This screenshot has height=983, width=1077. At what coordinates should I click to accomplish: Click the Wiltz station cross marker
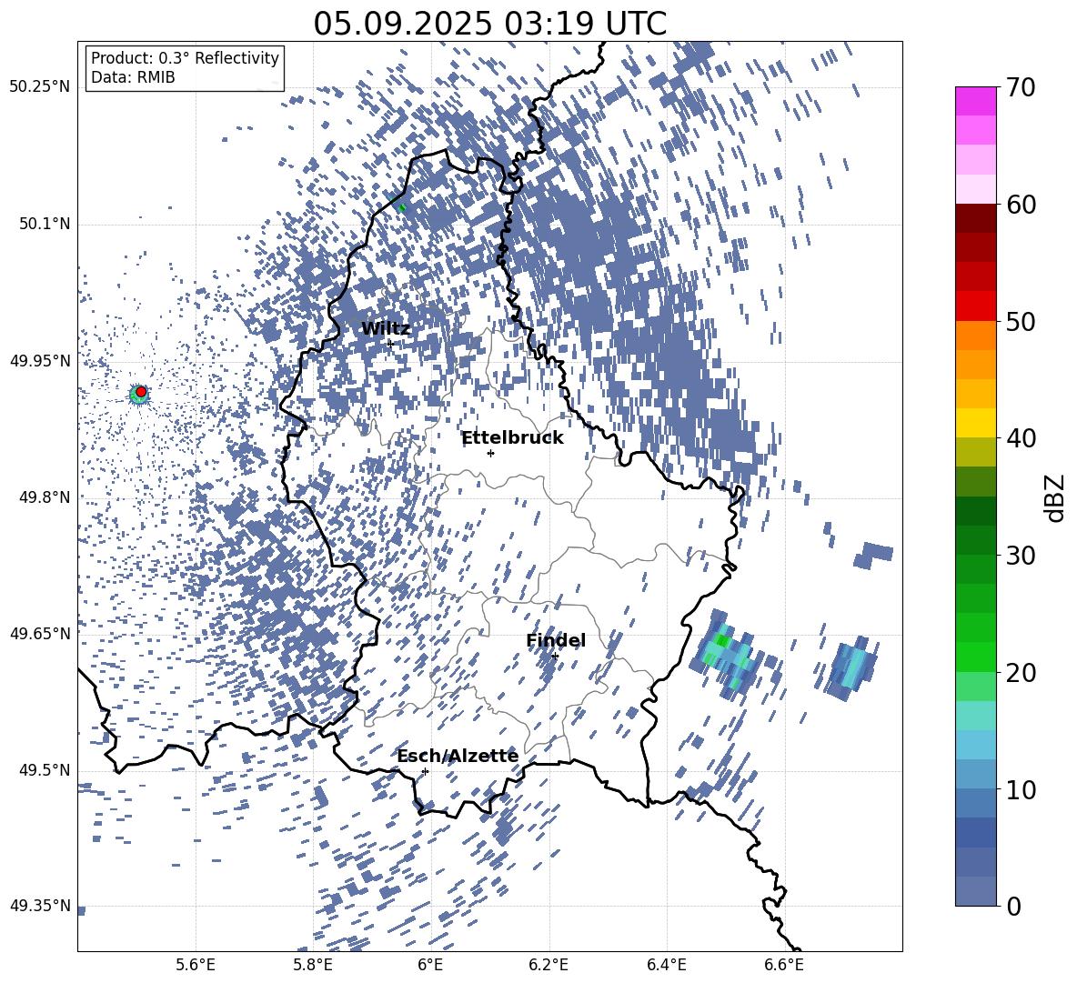click(x=390, y=343)
